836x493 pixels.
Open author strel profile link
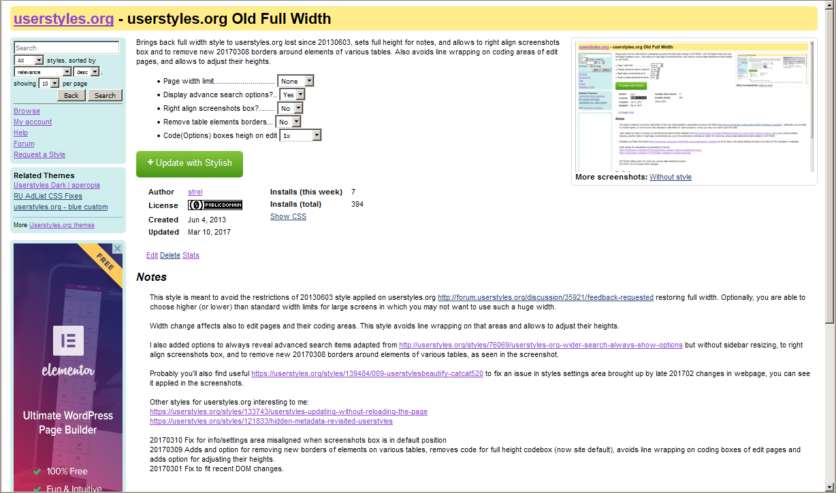195,192
